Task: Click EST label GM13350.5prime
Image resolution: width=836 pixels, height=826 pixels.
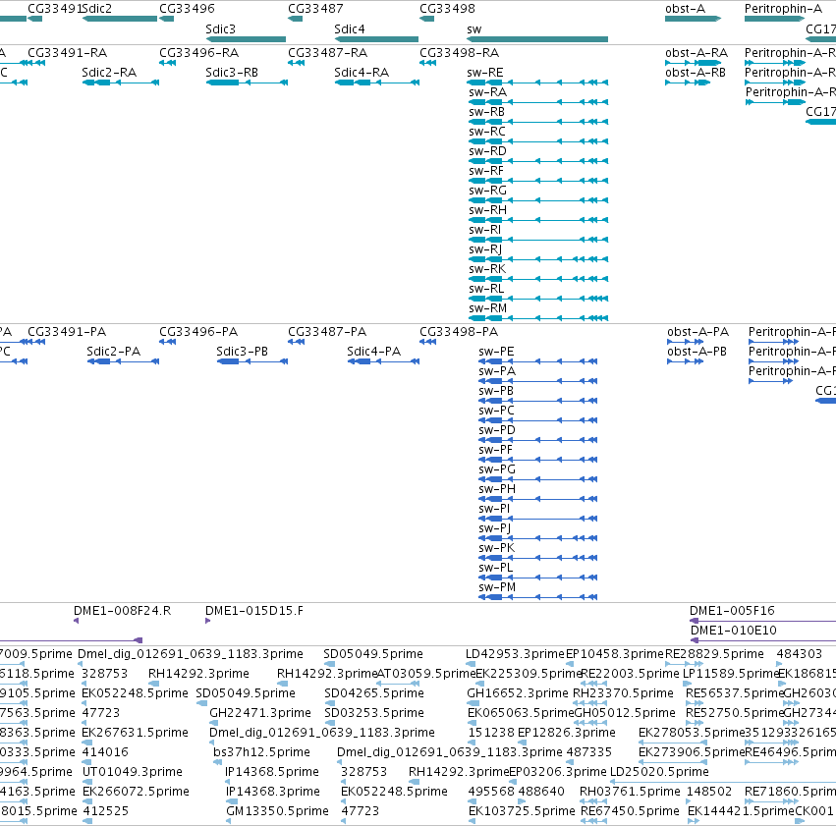Action: click(277, 811)
